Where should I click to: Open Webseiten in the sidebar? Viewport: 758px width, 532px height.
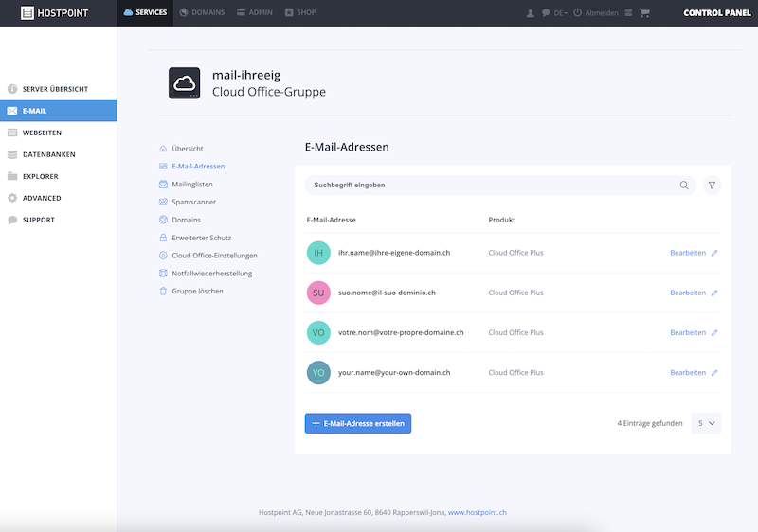[x=58, y=133]
